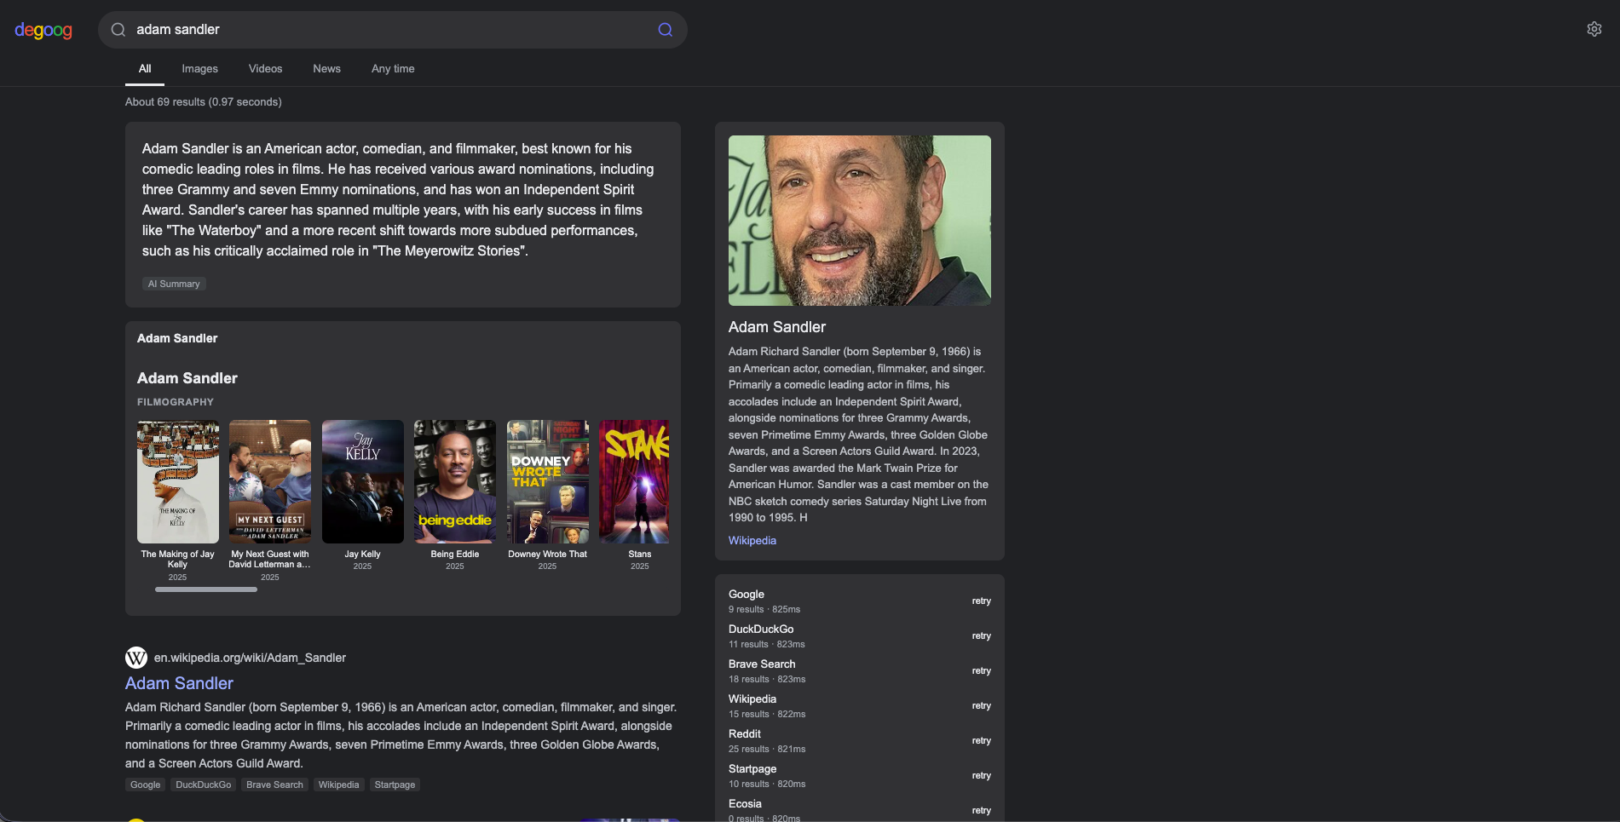
Task: Click the degoog logo
Action: point(43,30)
